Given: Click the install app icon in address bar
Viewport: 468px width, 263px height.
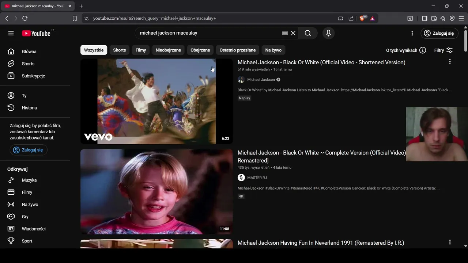Looking at the screenshot, I should pos(341,18).
